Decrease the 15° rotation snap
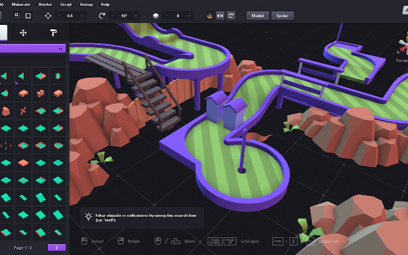The image size is (408, 255). pos(113,16)
